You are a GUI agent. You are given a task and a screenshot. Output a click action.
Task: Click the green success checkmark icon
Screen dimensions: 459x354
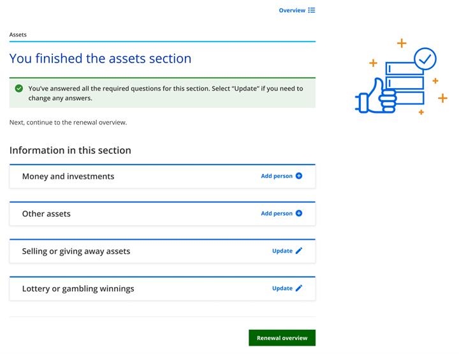tap(19, 89)
